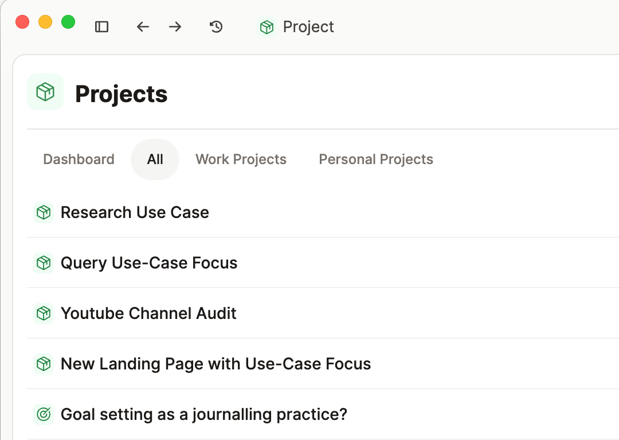Click the Projects page title
Screen dimensions: 619x440
coord(121,94)
